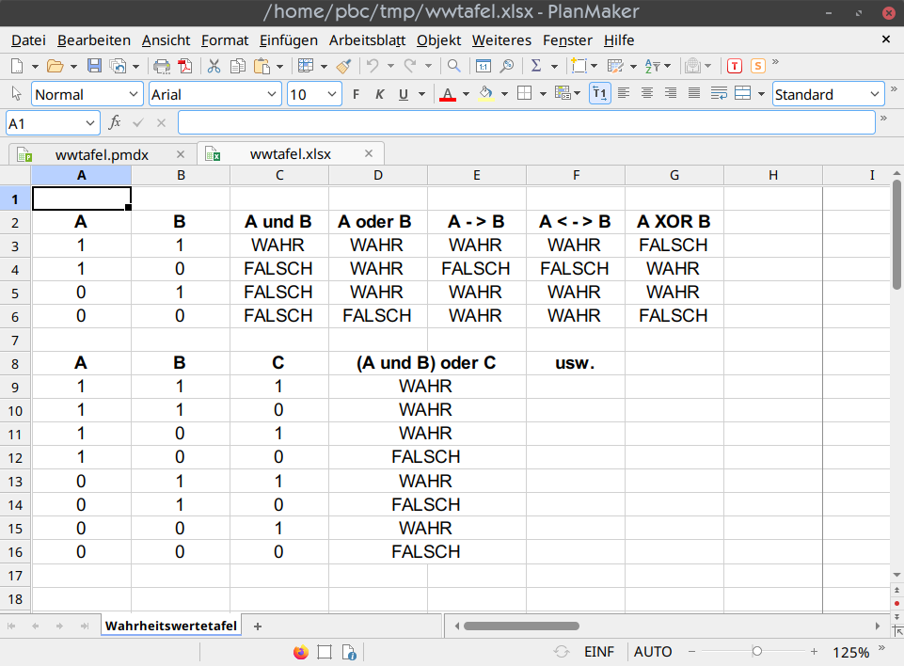Toggle underline formatting with U button
This screenshot has width=904, height=666.
pyautogui.click(x=404, y=94)
